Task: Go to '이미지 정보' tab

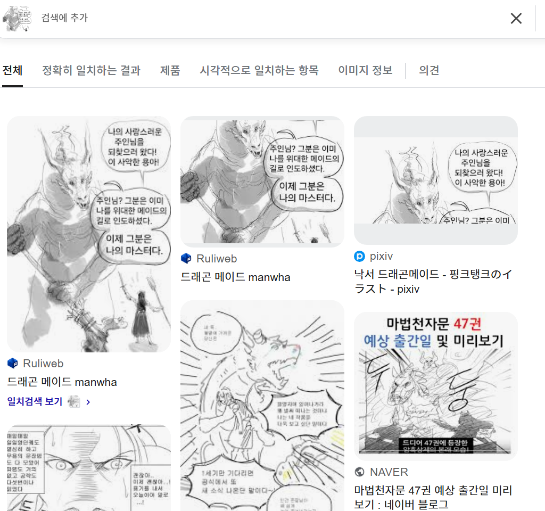Action: (x=365, y=70)
